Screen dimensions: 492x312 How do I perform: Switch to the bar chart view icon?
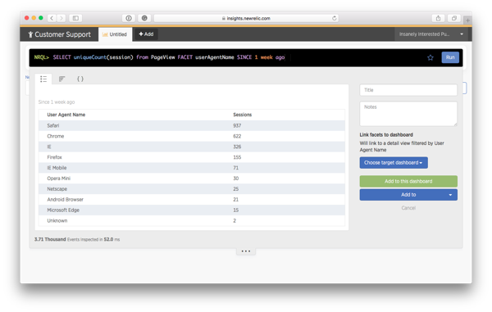click(x=61, y=79)
